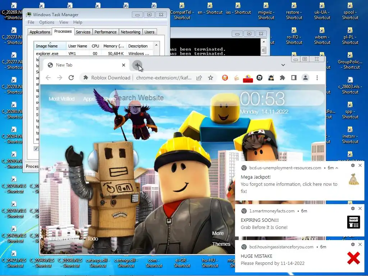Image resolution: width=368 pixels, height=276 pixels.
Task: Select the migwiz shortcut desktop icon
Action: click(266, 11)
